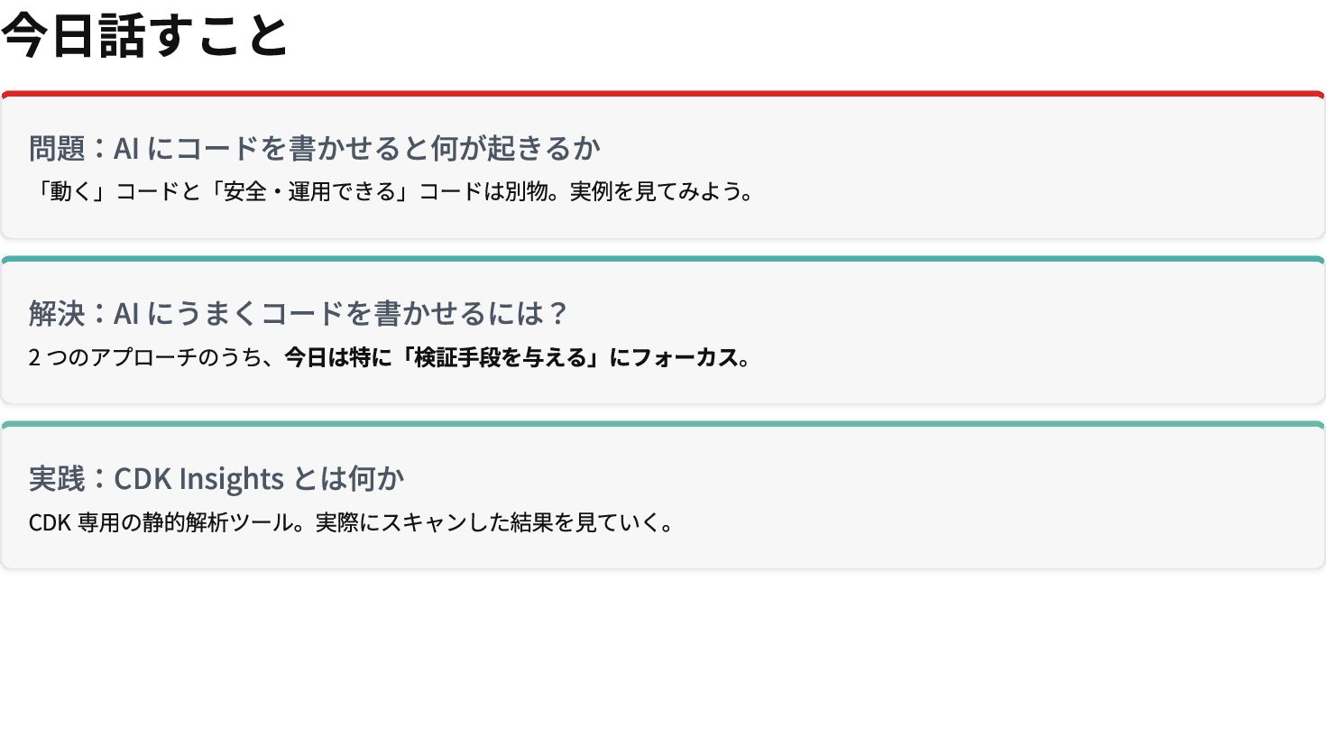The height and width of the screenshot is (747, 1326).
Task: Click the words CDK Insights in the third heading
Action: [x=198, y=478]
